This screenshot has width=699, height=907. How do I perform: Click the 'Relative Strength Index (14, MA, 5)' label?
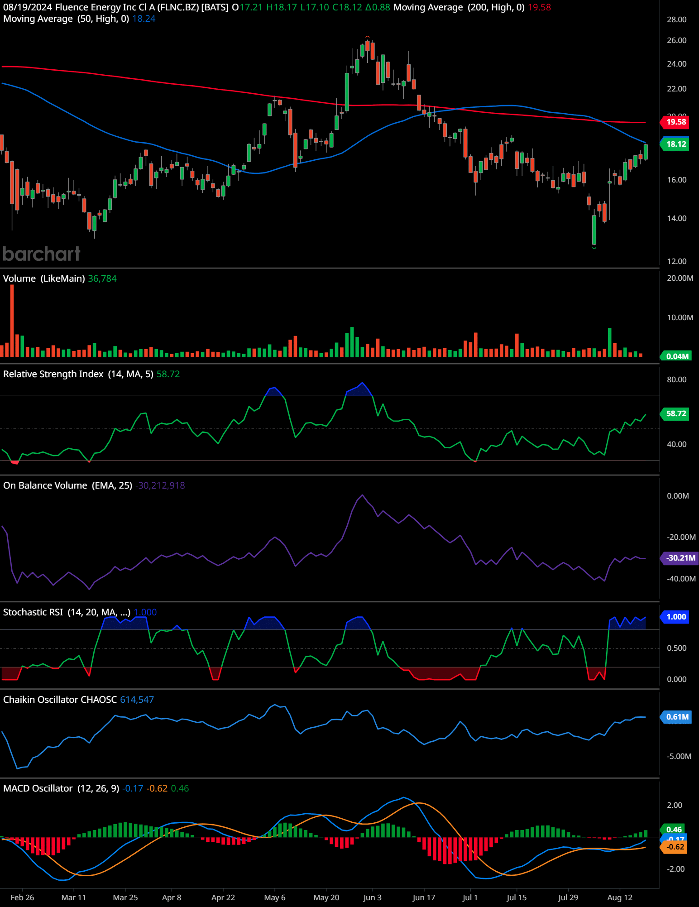pyautogui.click(x=78, y=374)
